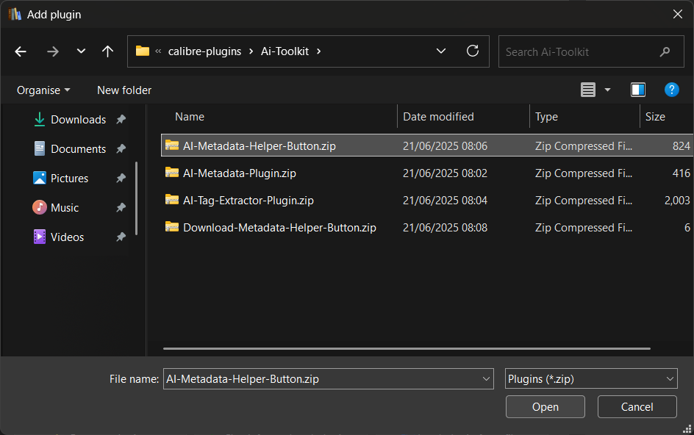Click zip icon of AI-Metadata-Plugin.zip

172,172
